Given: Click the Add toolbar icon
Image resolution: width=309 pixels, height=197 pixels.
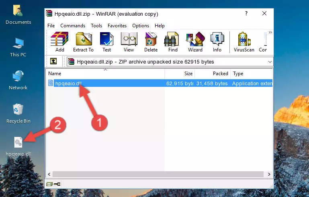Looking at the screenshot, I should point(59,42).
